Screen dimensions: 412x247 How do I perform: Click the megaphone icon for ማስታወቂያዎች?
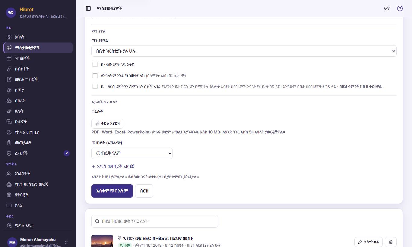(x=9, y=48)
